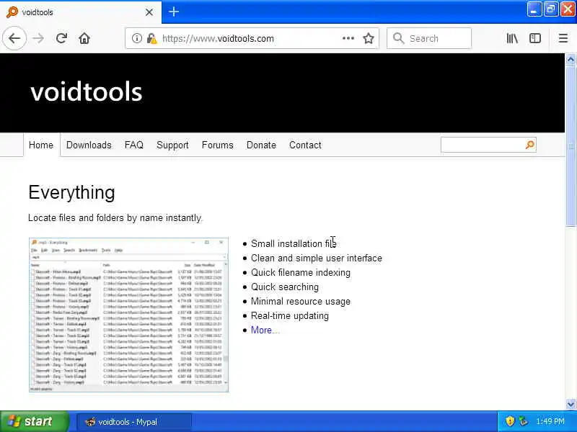Viewport: 577px width, 432px height.
Task: Click 'Minimal resource usage' text
Action: click(301, 301)
